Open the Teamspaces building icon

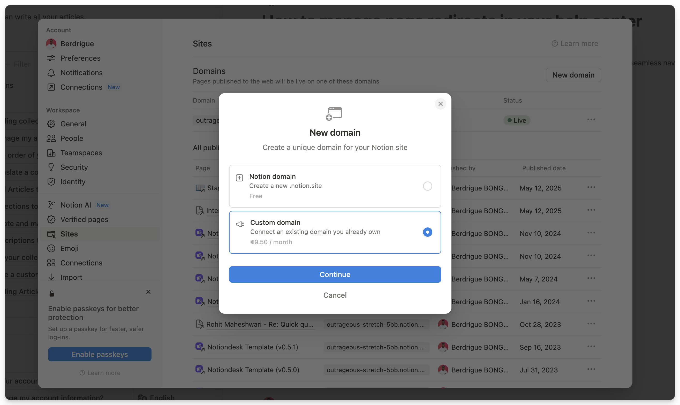click(x=51, y=153)
